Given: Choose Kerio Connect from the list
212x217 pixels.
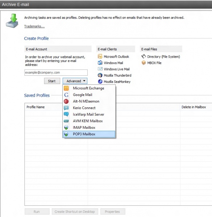Looking at the screenshot, I should click(x=89, y=108).
